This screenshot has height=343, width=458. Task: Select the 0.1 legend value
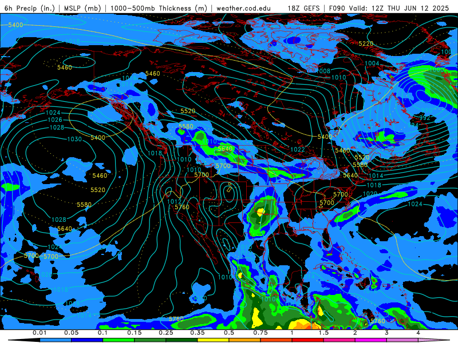[102, 333]
